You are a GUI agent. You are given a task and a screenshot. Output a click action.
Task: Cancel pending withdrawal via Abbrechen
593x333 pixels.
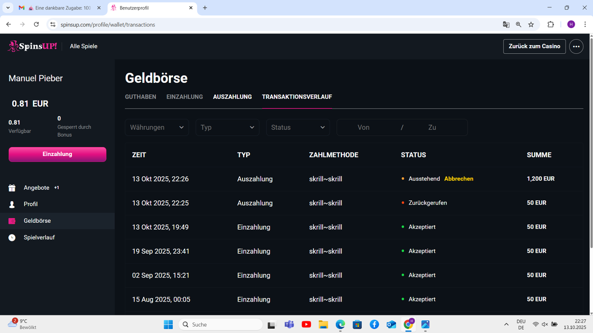tap(459, 179)
